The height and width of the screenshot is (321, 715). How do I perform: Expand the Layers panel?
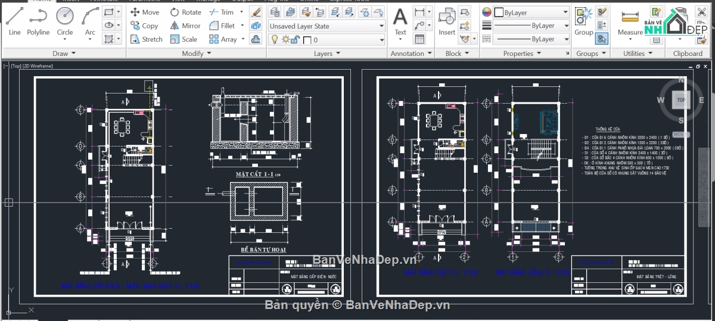coord(327,54)
